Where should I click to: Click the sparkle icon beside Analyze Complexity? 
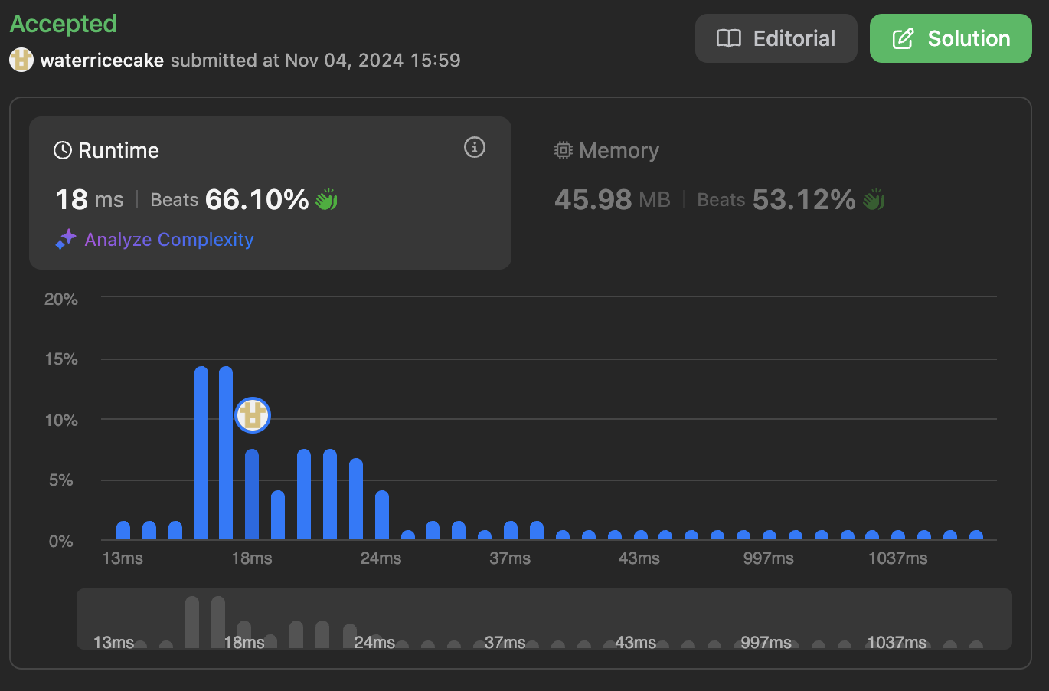[66, 239]
